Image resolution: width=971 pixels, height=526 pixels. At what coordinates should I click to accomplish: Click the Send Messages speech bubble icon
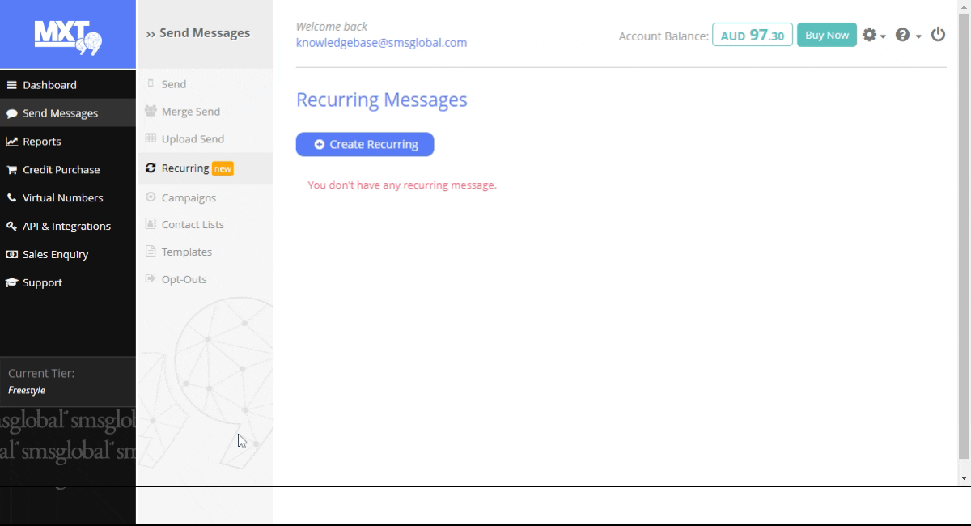(x=12, y=113)
